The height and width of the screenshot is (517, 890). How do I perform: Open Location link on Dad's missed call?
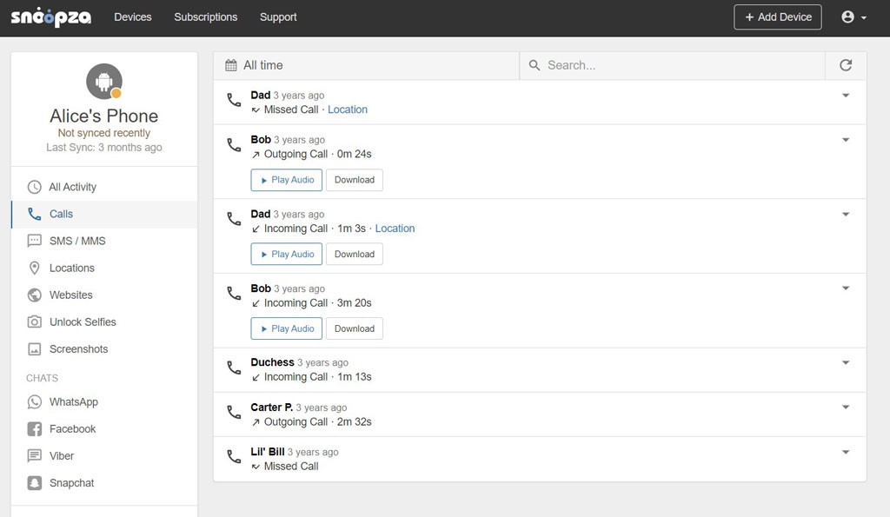point(348,109)
